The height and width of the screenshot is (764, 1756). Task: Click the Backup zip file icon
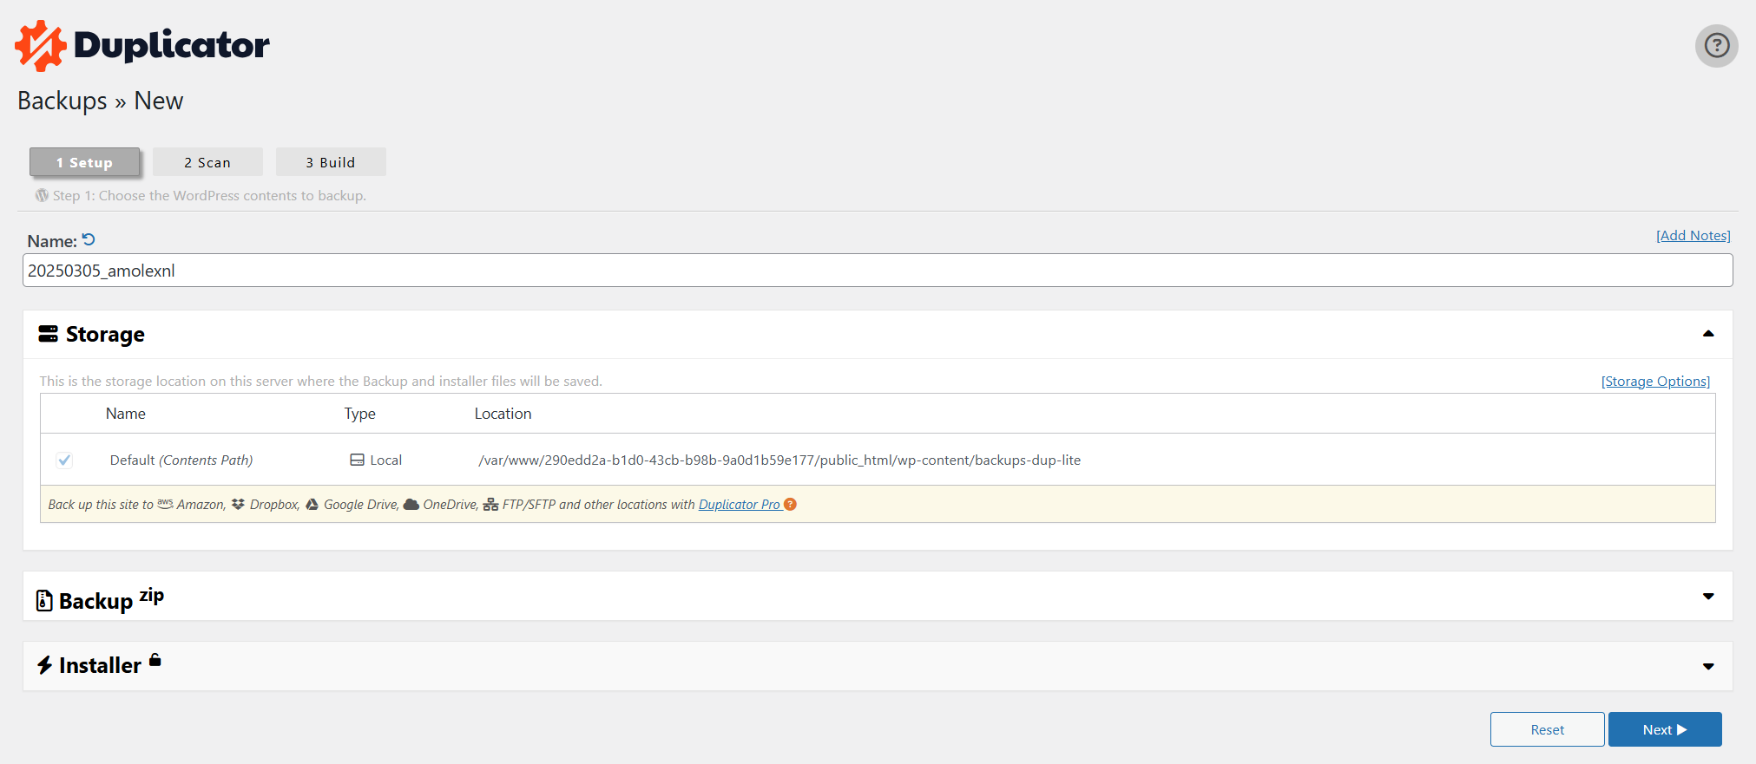pos(44,600)
